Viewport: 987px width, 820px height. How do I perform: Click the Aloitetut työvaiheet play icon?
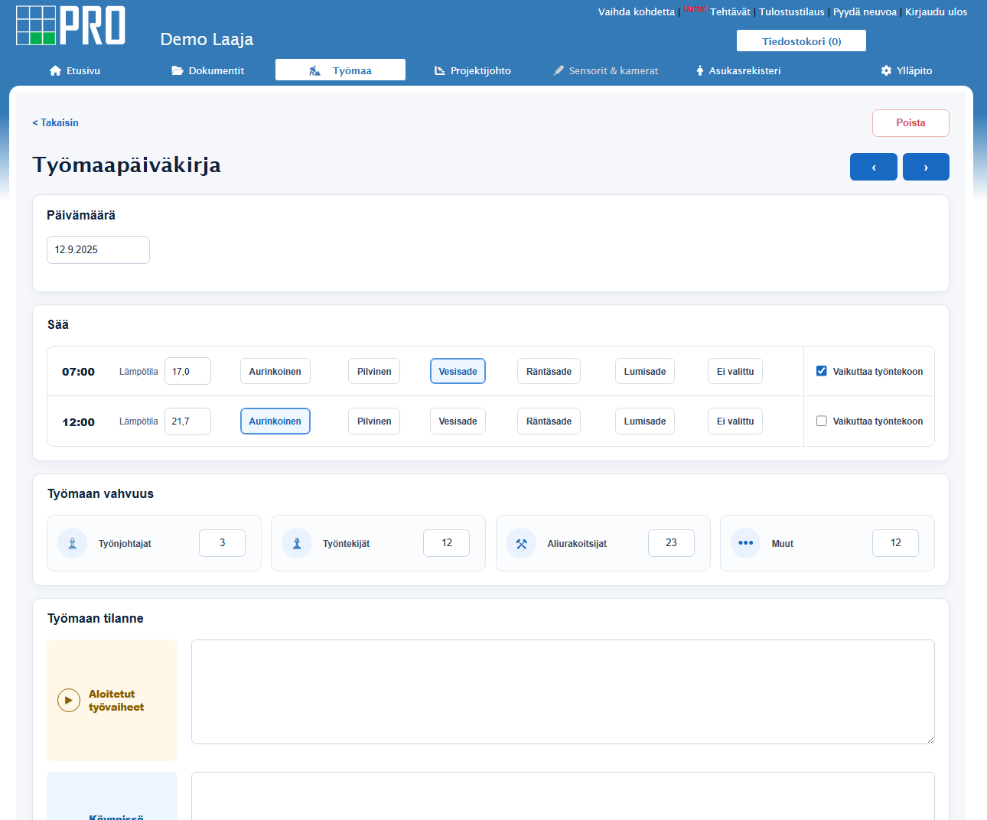69,701
